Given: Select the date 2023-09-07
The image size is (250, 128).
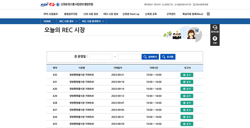Looking at the screenshot, I should pyautogui.click(x=117, y=103).
